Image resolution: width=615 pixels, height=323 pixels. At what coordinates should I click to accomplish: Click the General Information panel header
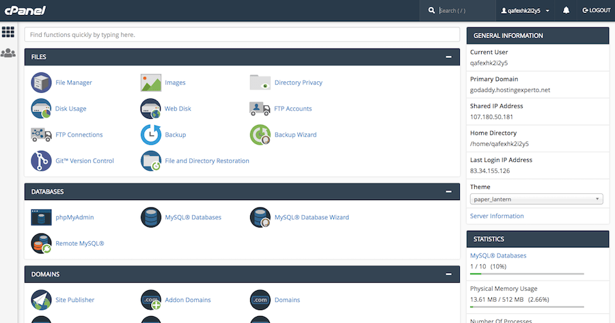[537, 36]
